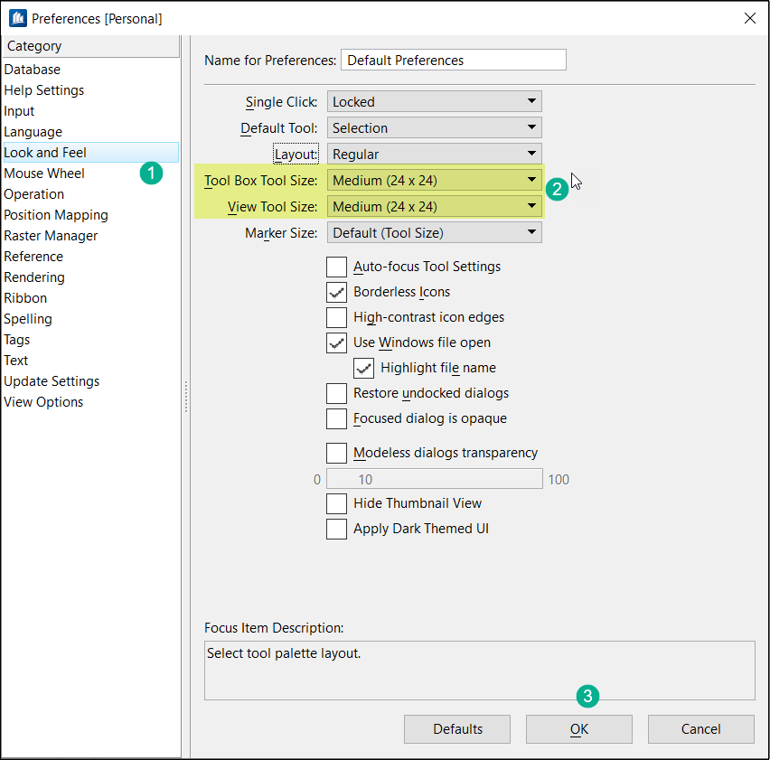This screenshot has height=760, width=770.
Task: Open the Tool Box Tool Size dropdown
Action: tap(434, 181)
